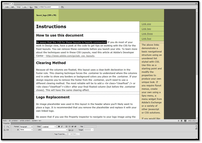Select Design view button
Viewport: 202px width, 143px height.
pyautogui.click(x=19, y=7)
